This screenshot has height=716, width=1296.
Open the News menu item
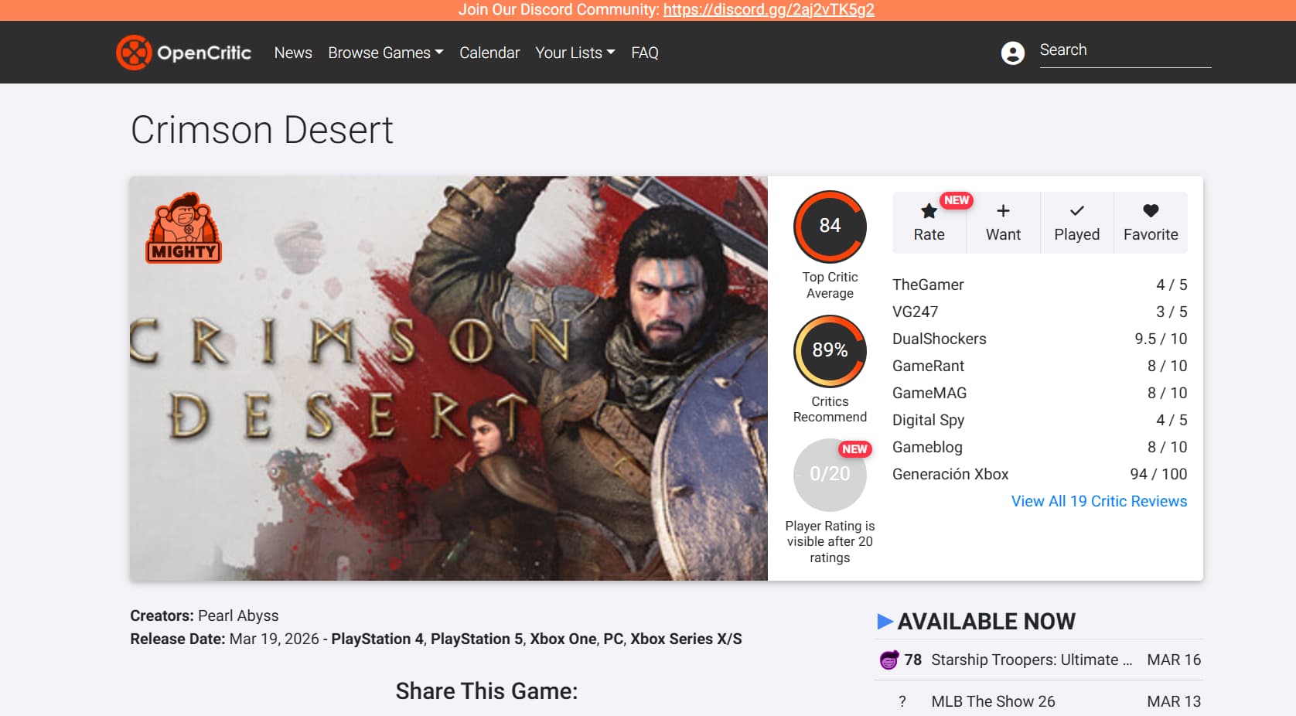click(293, 53)
